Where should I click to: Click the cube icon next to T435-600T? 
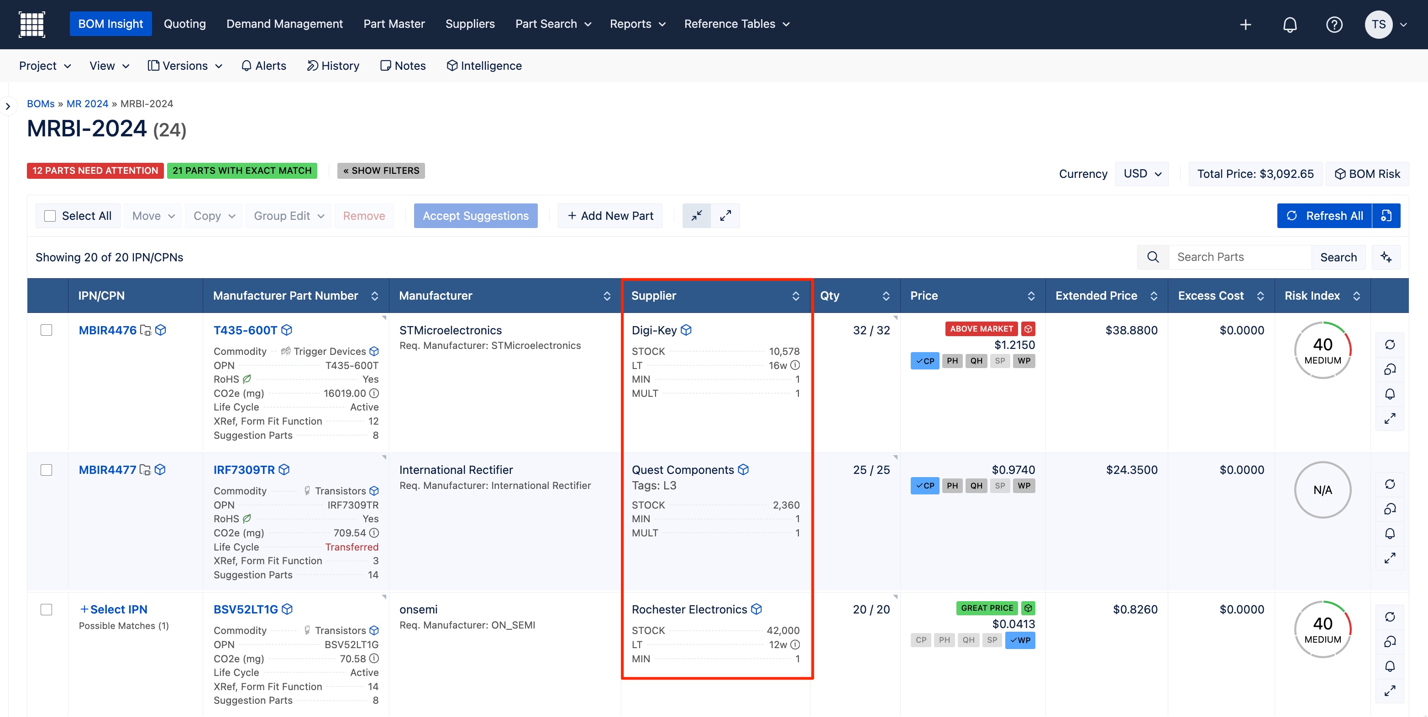(x=287, y=331)
